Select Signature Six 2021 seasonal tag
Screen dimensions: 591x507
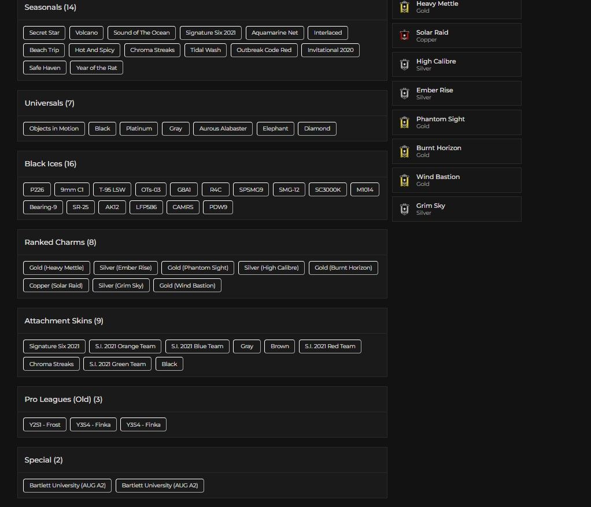[x=210, y=33]
